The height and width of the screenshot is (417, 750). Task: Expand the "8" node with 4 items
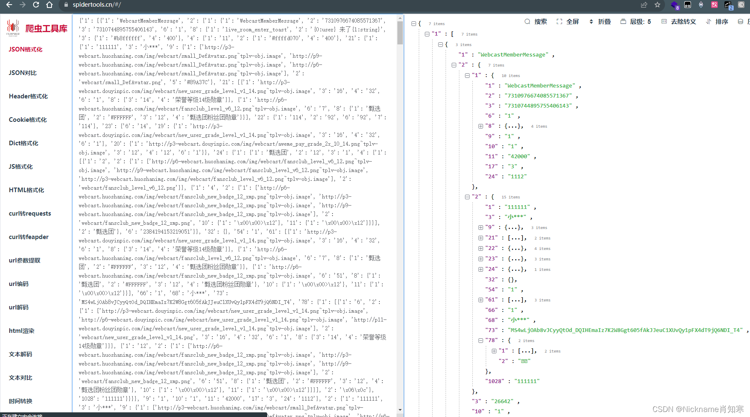tap(481, 126)
